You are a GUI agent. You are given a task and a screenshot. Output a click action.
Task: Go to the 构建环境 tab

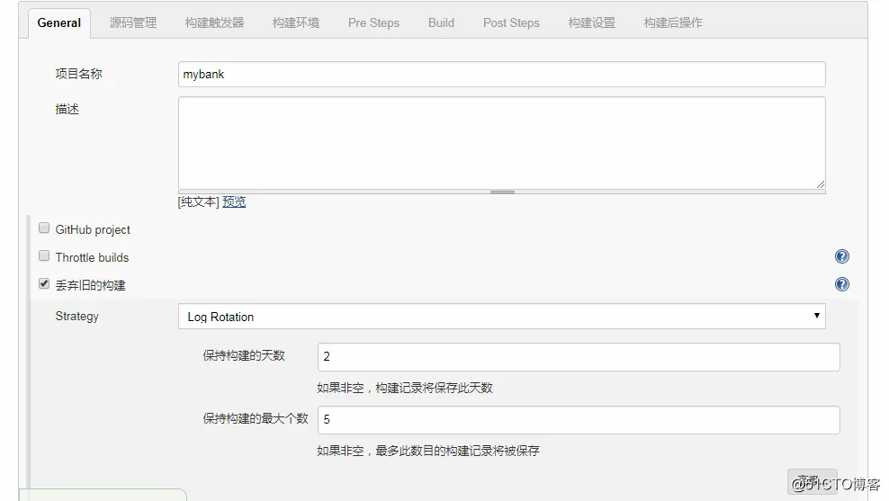pos(296,23)
